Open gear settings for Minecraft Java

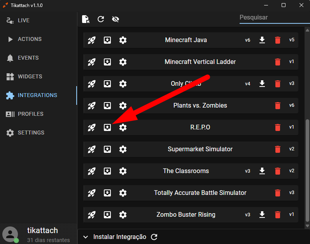click(123, 40)
